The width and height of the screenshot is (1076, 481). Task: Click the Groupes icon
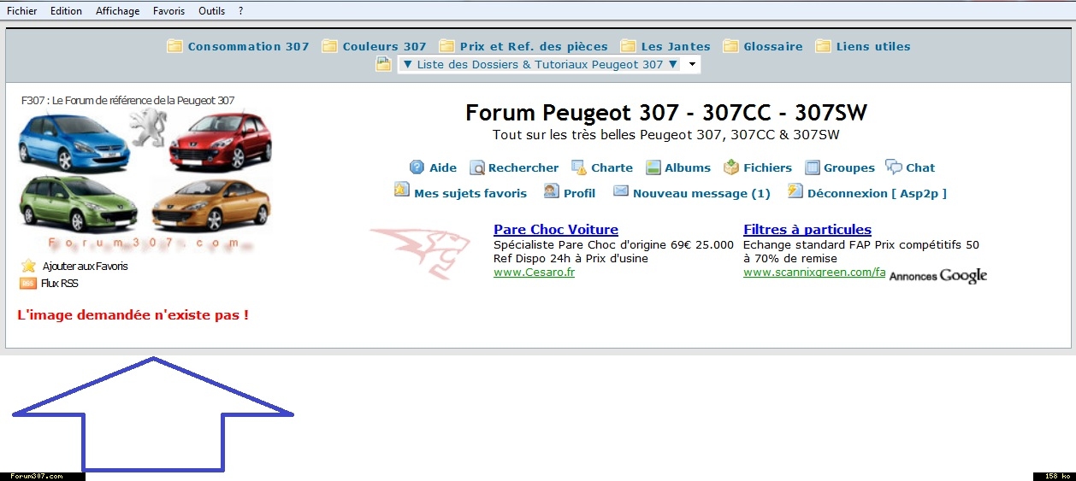[x=812, y=167]
